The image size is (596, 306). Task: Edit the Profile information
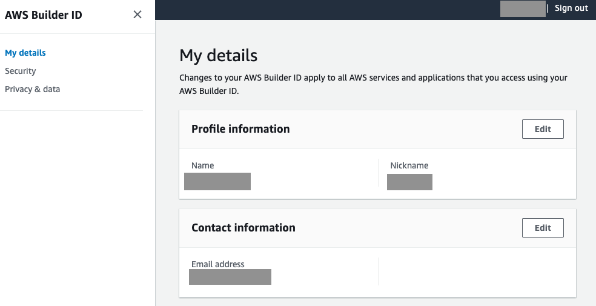(x=543, y=129)
